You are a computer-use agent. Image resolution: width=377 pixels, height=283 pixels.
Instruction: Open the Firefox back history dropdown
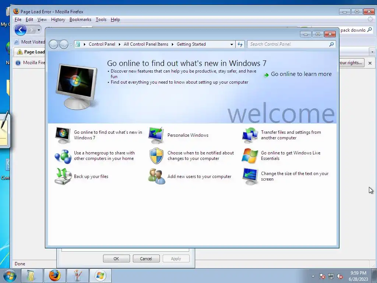pyautogui.click(x=39, y=30)
